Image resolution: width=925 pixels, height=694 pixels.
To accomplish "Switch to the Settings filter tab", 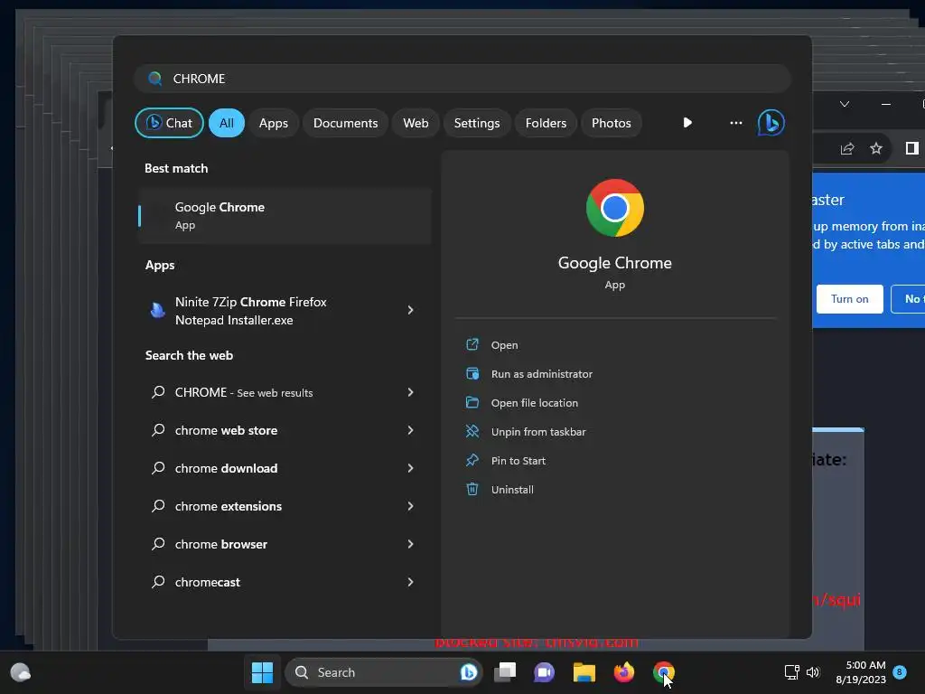I will tap(477, 123).
